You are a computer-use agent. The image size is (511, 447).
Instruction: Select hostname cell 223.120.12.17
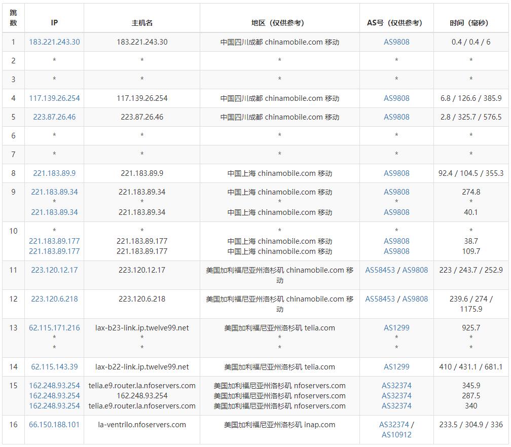[142, 270]
